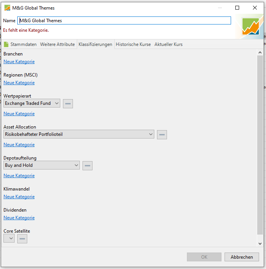Remove the Risikobehafteter Portfolioteil Asset Allocation entry
Image resolution: width=266 pixels, height=269 pixels.
pyautogui.click(x=162, y=135)
